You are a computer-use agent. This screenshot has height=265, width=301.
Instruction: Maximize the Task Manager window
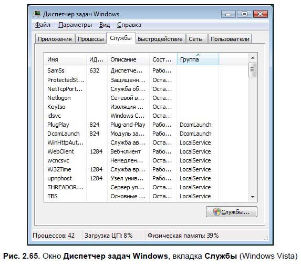[244, 14]
